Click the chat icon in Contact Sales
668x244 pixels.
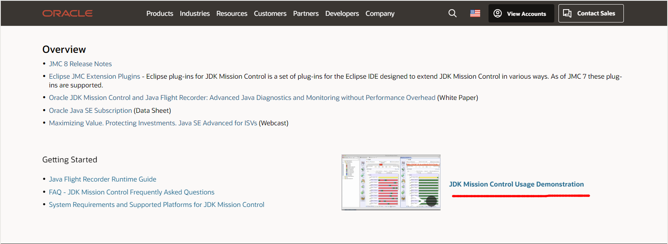coord(567,13)
